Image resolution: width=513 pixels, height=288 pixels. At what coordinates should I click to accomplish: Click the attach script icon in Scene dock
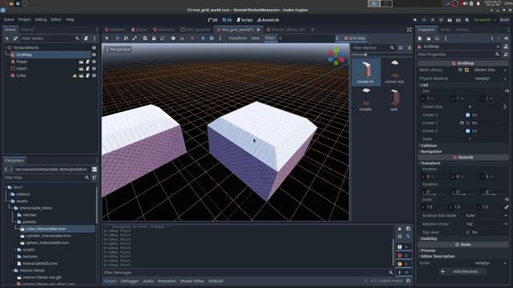pos(86,38)
